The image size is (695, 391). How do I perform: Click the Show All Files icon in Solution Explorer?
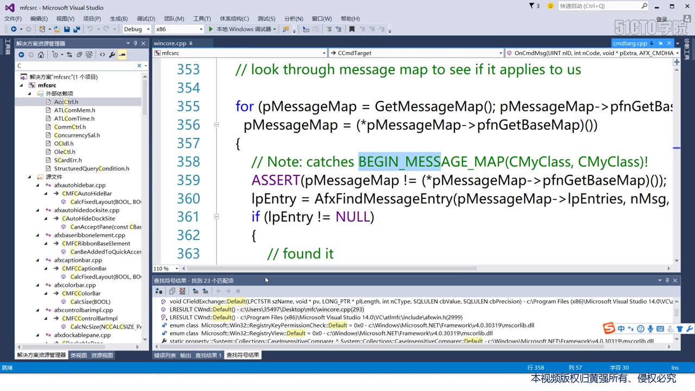click(x=90, y=54)
